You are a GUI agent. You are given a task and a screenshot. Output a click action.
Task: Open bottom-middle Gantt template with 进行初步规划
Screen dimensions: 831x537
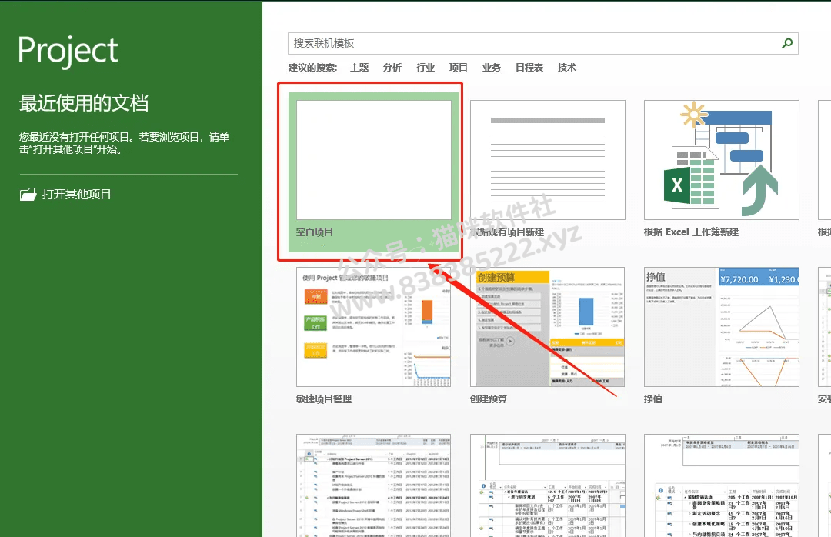pos(548,485)
